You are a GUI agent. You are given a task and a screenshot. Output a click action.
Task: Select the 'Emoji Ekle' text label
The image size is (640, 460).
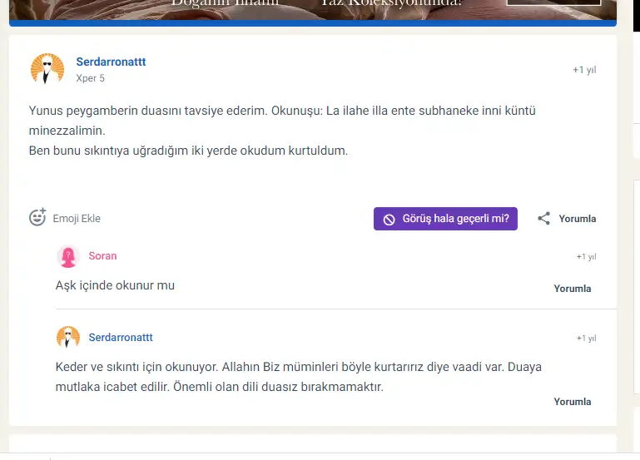click(77, 219)
